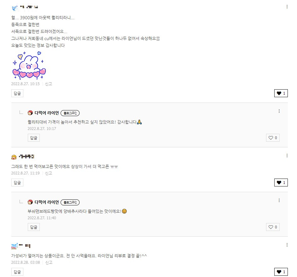Click the blue bear profile avatar
The width and height of the screenshot is (297, 277).
14,8
